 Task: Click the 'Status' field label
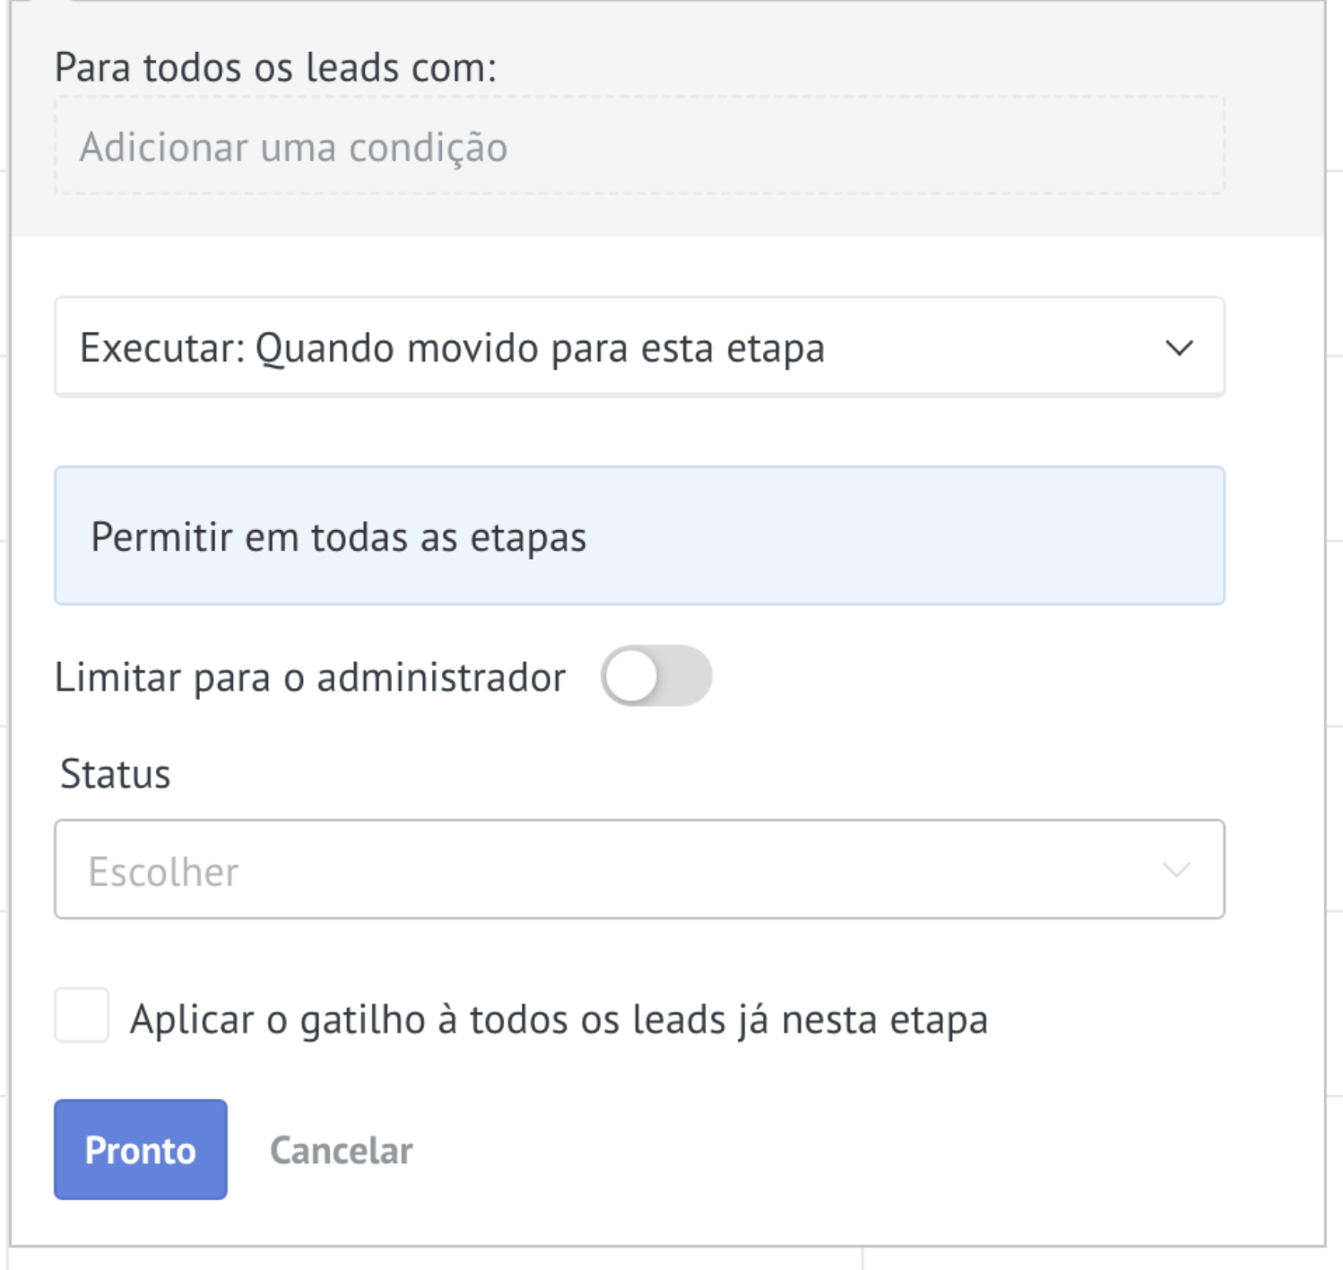[115, 774]
